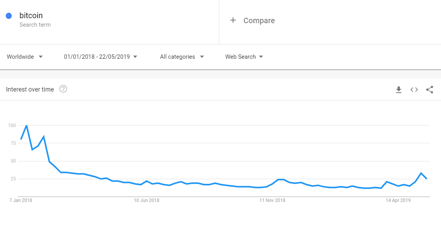Screen dimensions: 441x229
Task: Open the Web Search type dropdown
Action: click(x=244, y=57)
